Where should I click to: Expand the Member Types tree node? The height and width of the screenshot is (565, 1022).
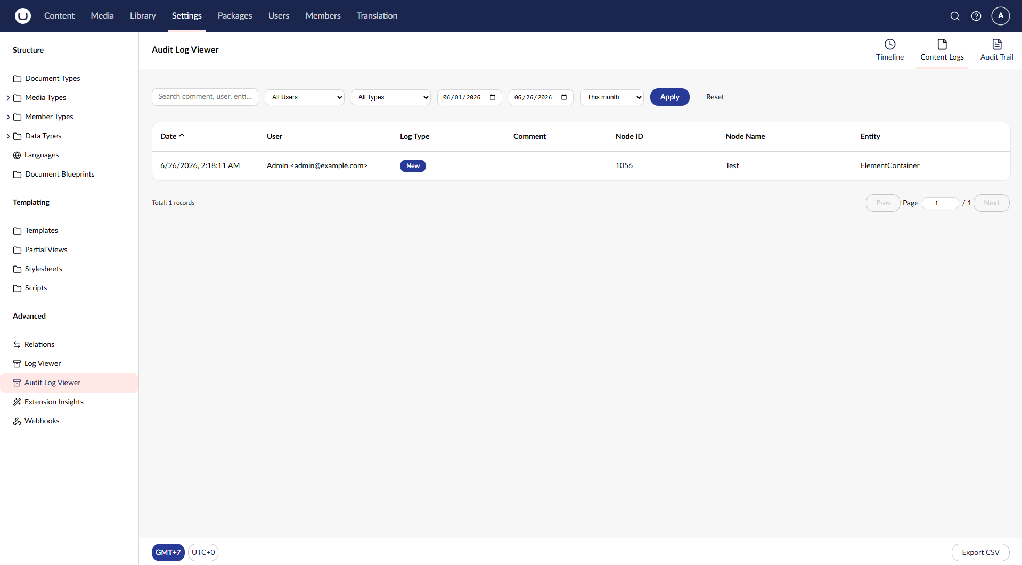tap(8, 117)
